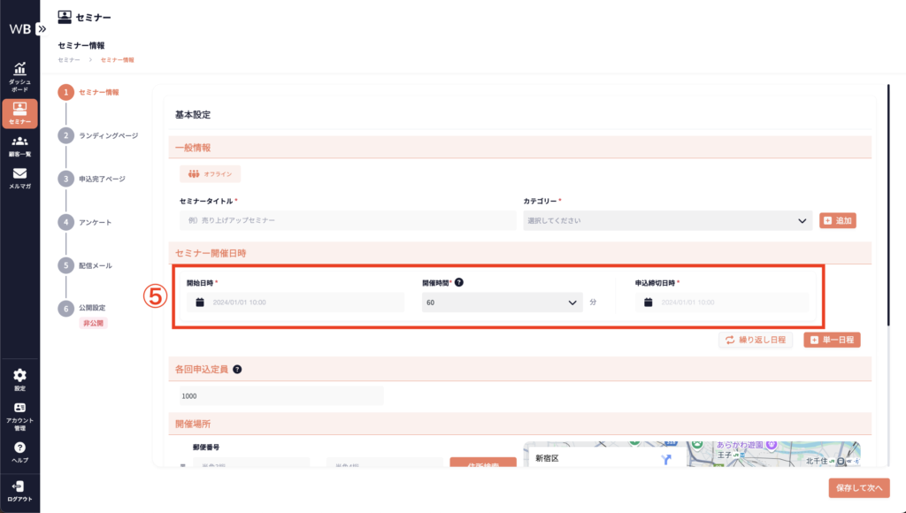Expand the 開催時間 duration dropdown showing 60

[502, 302]
